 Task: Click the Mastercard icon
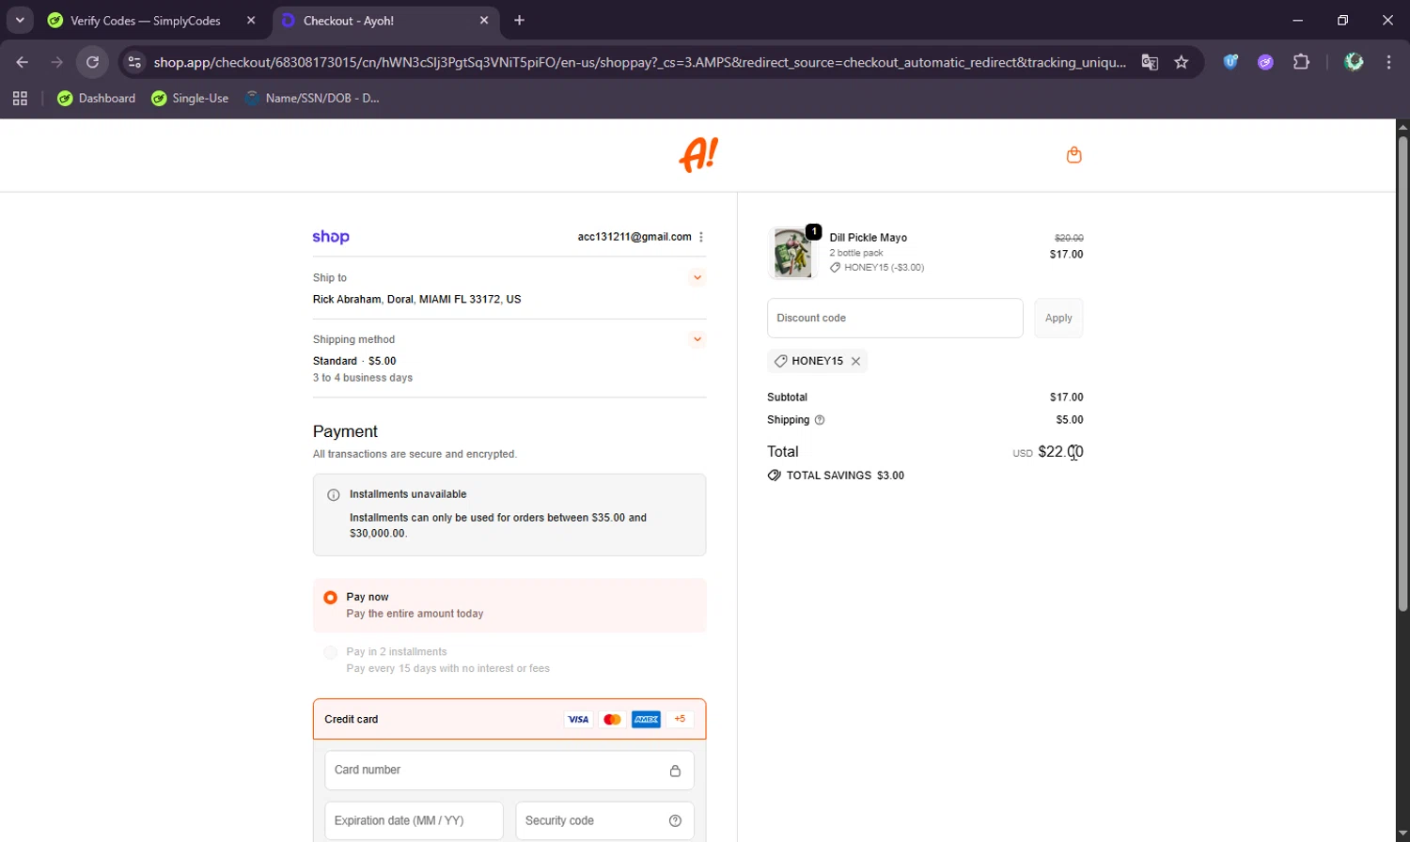[x=612, y=720]
